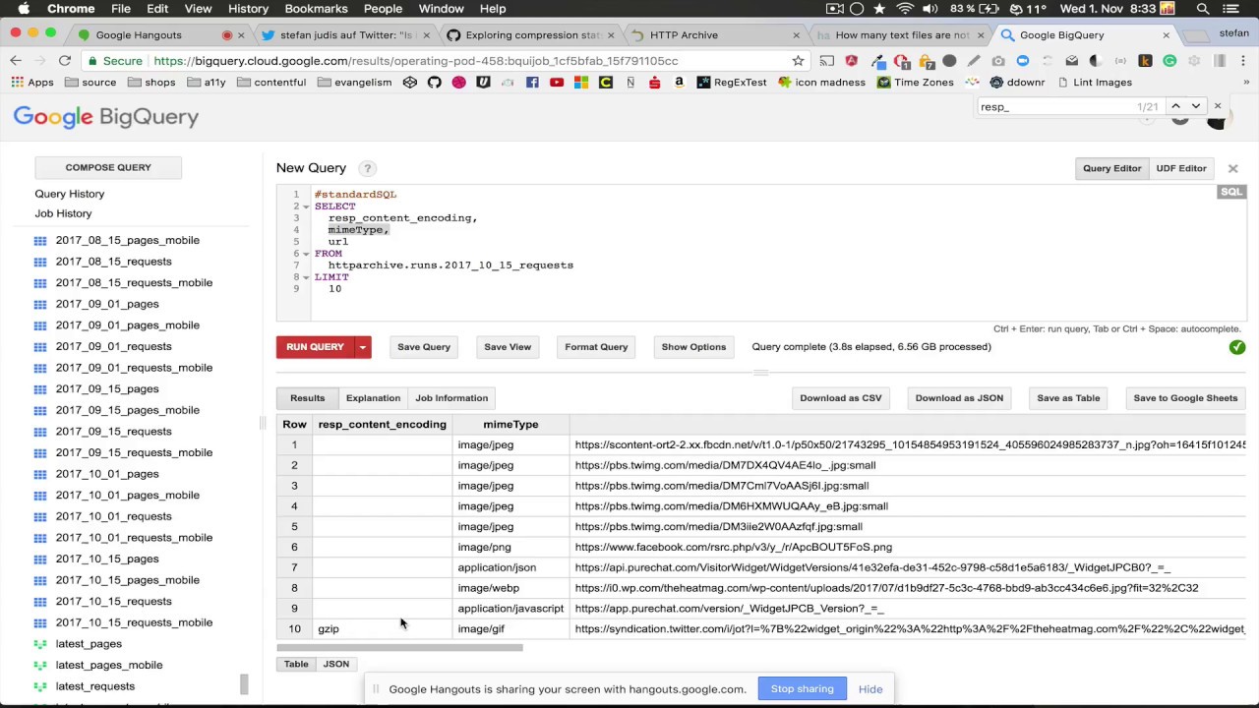This screenshot has height=708, width=1259.
Task: Click the Wi-Fi status icon
Action: [905, 9]
